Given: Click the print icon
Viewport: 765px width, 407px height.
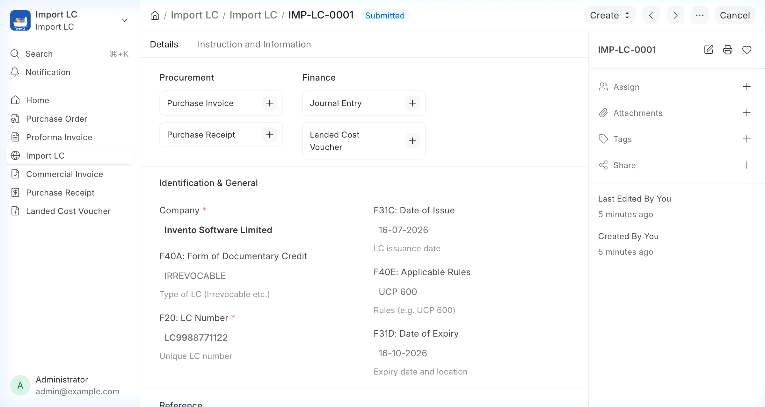Looking at the screenshot, I should pyautogui.click(x=728, y=50).
